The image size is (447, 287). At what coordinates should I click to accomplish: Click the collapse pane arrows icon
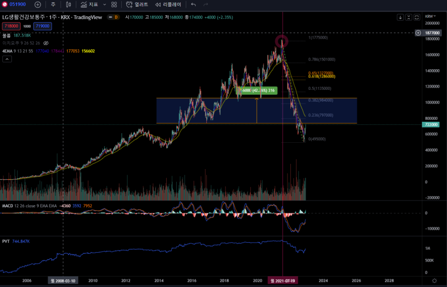click(408, 17)
